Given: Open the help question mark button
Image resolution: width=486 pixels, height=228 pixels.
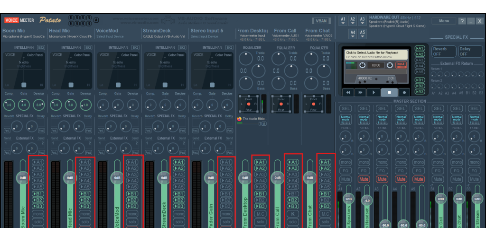Looking at the screenshot, I should click(462, 21).
